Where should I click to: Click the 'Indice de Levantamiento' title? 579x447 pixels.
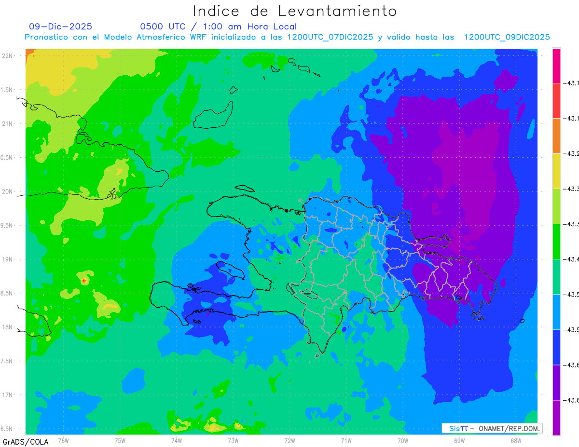coord(295,11)
